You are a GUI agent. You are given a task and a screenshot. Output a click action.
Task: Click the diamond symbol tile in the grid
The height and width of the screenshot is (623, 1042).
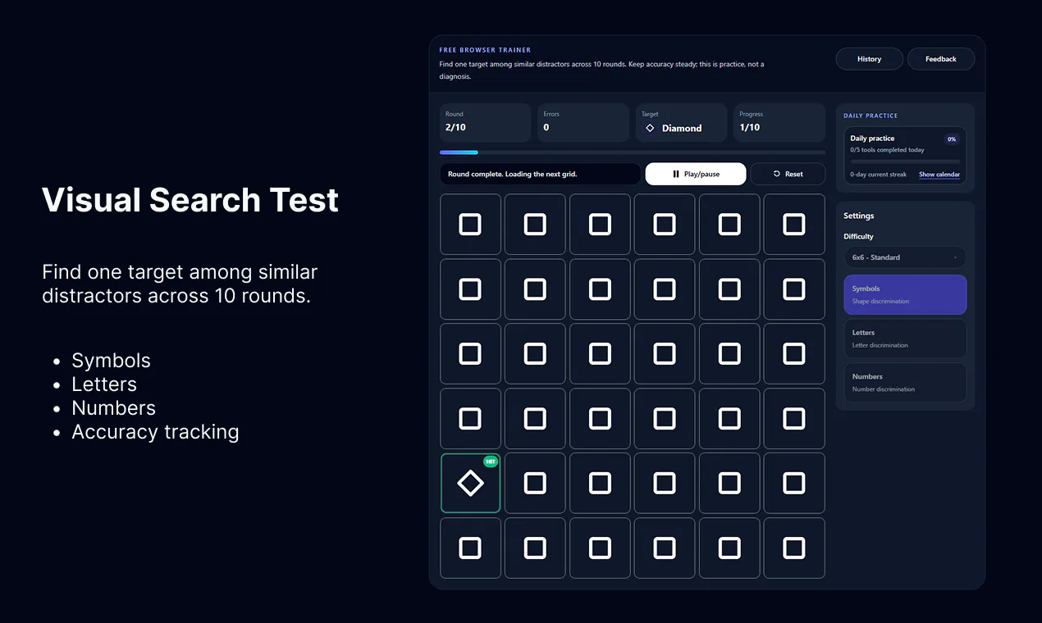[470, 483]
